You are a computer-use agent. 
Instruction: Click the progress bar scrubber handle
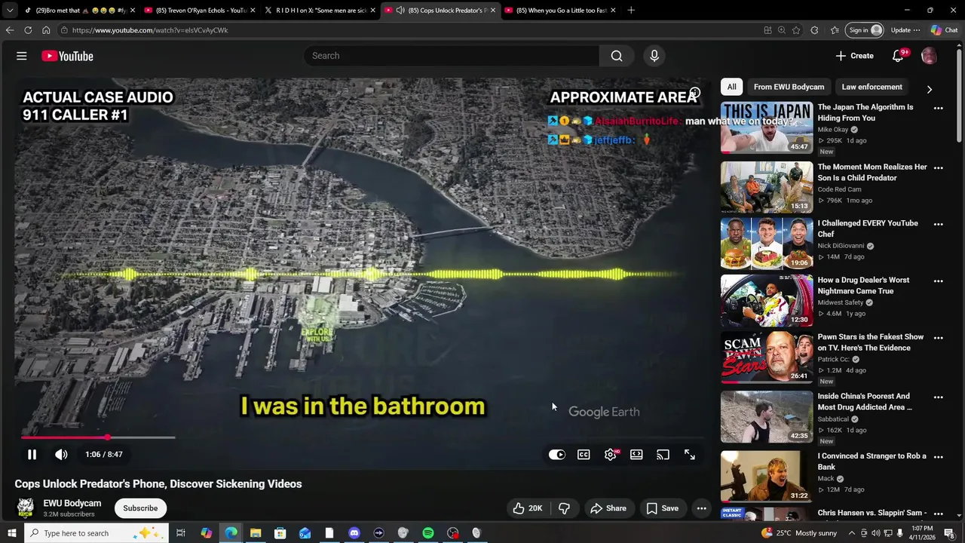(108, 437)
